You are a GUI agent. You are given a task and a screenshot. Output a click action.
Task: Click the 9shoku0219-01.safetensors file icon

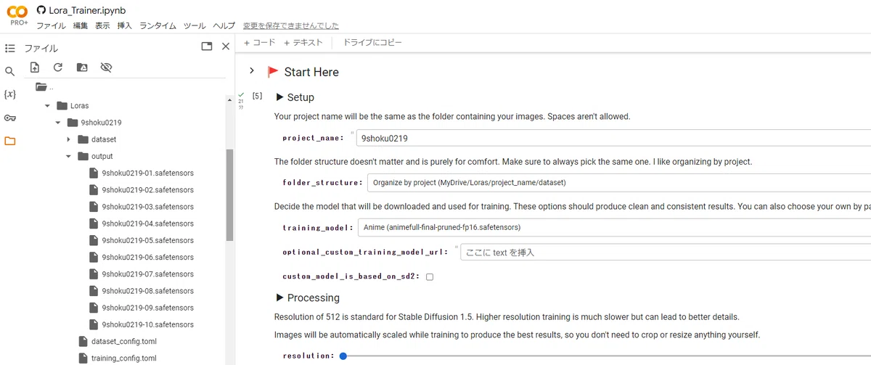pyautogui.click(x=93, y=173)
